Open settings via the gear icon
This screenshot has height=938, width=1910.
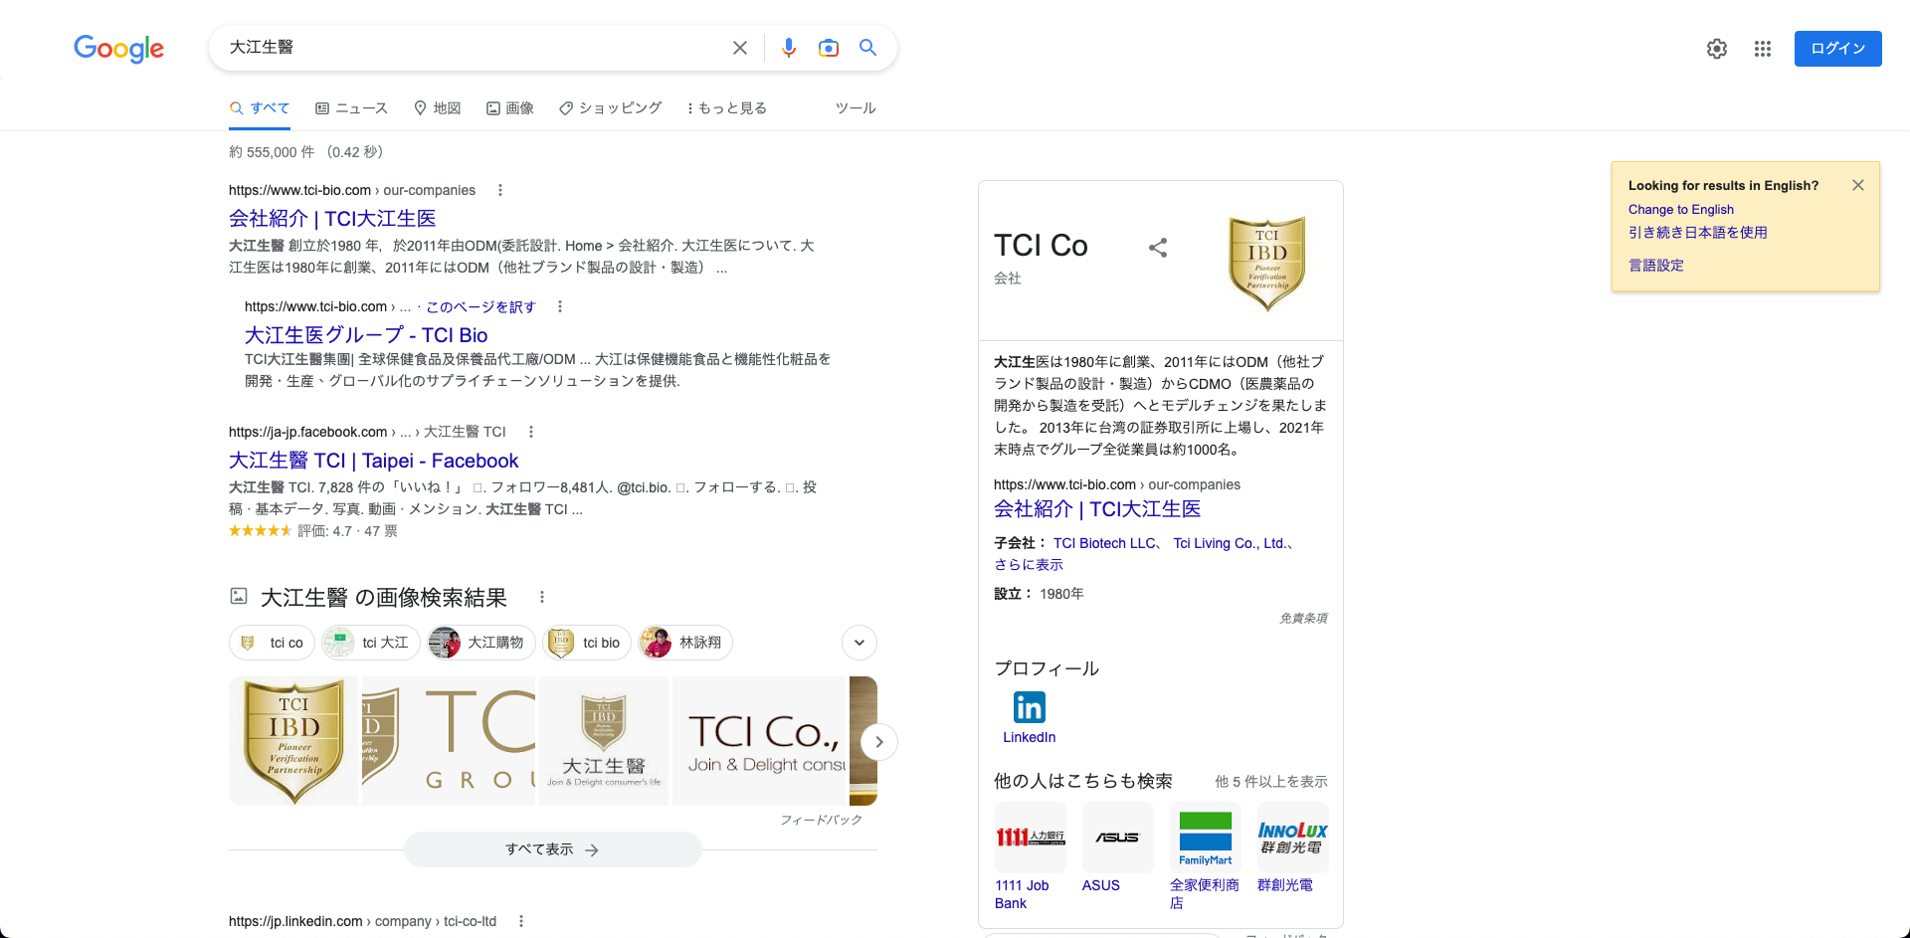[x=1717, y=49]
